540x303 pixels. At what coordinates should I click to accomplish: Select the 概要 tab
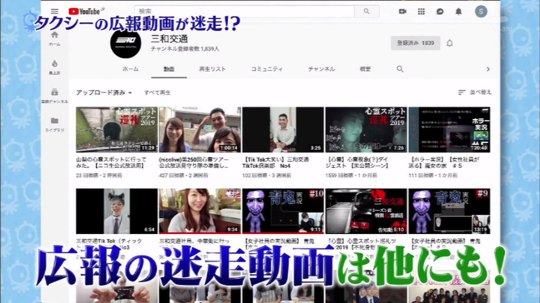coord(365,69)
